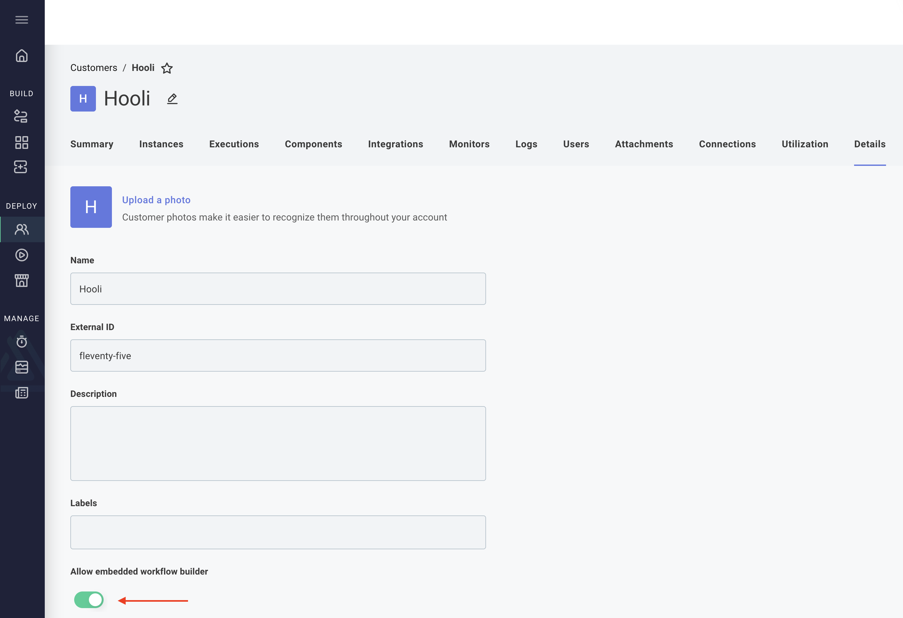Image resolution: width=903 pixels, height=618 pixels.
Task: Select the embedded designer sidebar icon
Action: (x=21, y=167)
